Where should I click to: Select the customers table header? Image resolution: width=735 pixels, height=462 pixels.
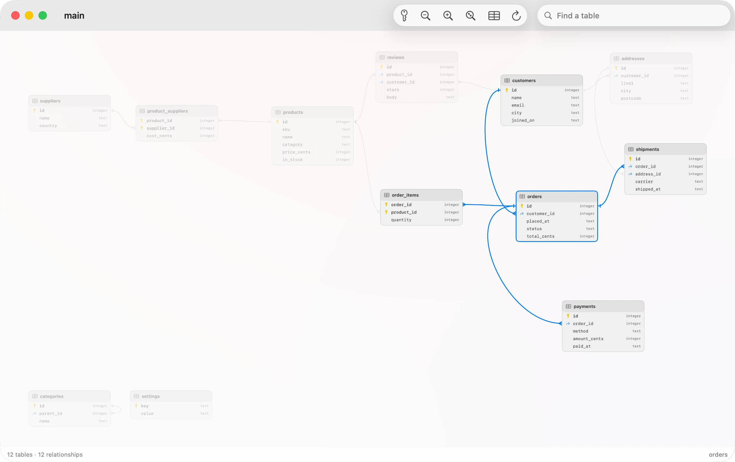pos(541,81)
